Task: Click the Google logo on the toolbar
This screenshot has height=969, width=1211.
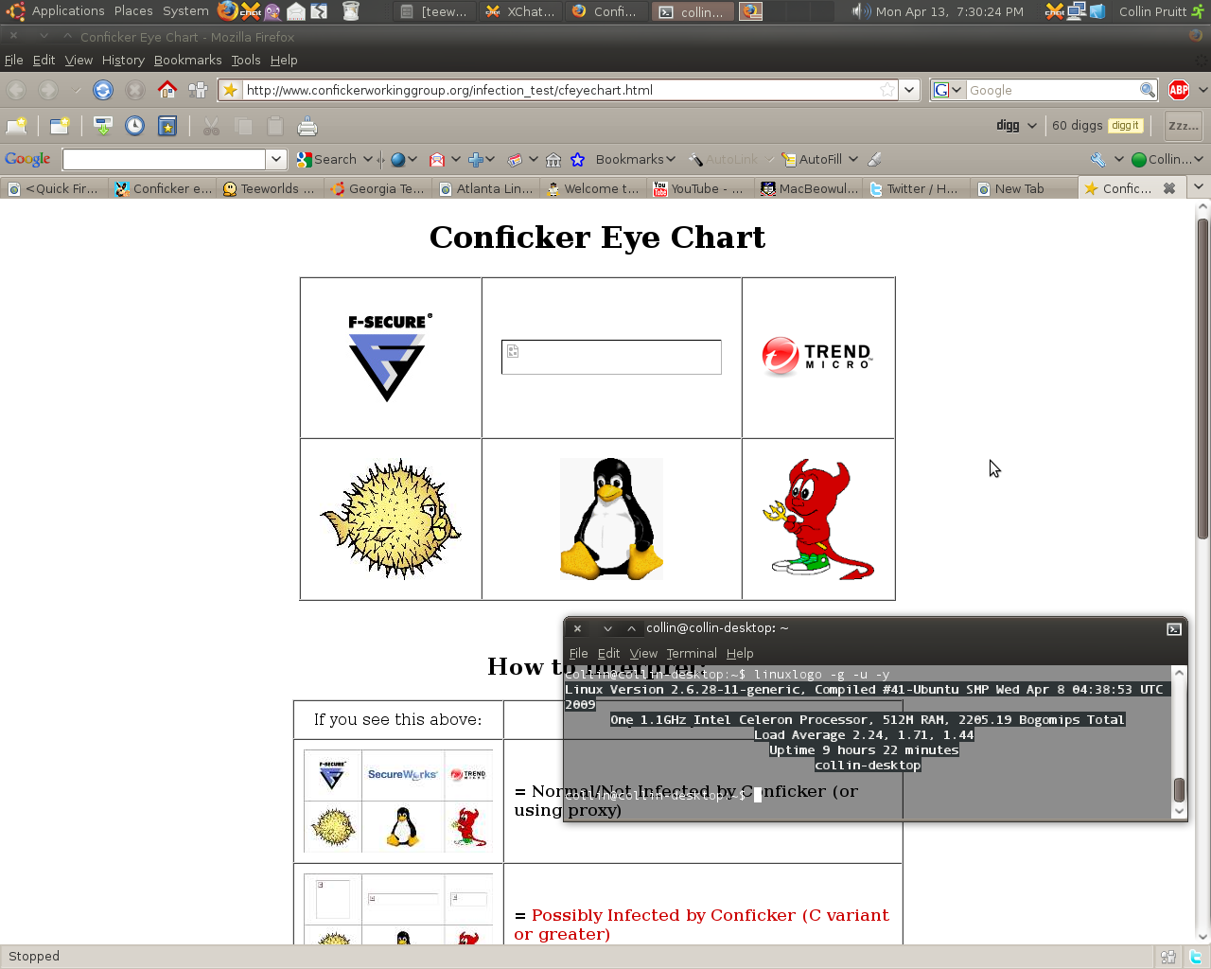Action: [27, 159]
